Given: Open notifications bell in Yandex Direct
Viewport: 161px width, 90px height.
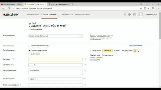Looking at the screenshot, I should (125, 14).
